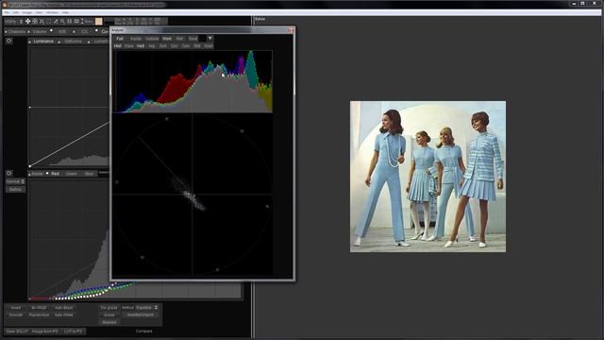
Task: Open the Normal blend mode dropdown
Action: pyautogui.click(x=15, y=181)
